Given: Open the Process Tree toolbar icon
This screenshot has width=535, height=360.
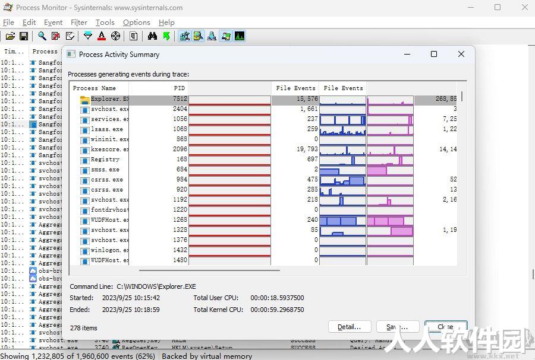Looking at the screenshot, I should [x=133, y=36].
